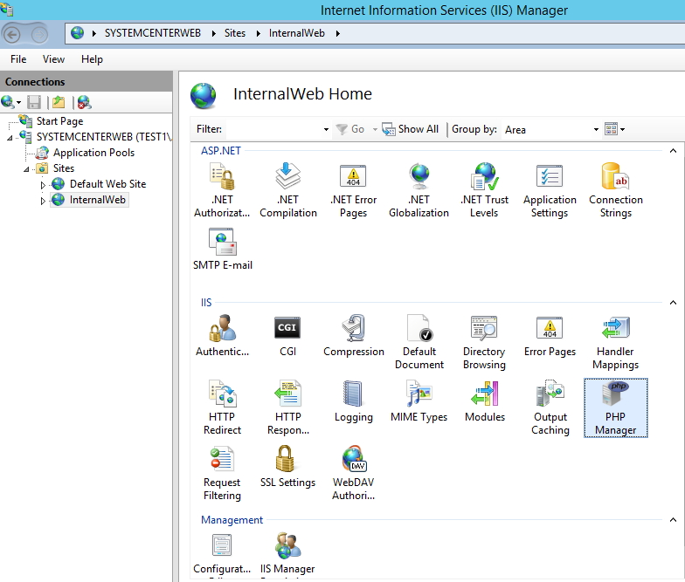Open the .NET Compilation feature
Screen dimensions: 685x582
[x=288, y=190]
